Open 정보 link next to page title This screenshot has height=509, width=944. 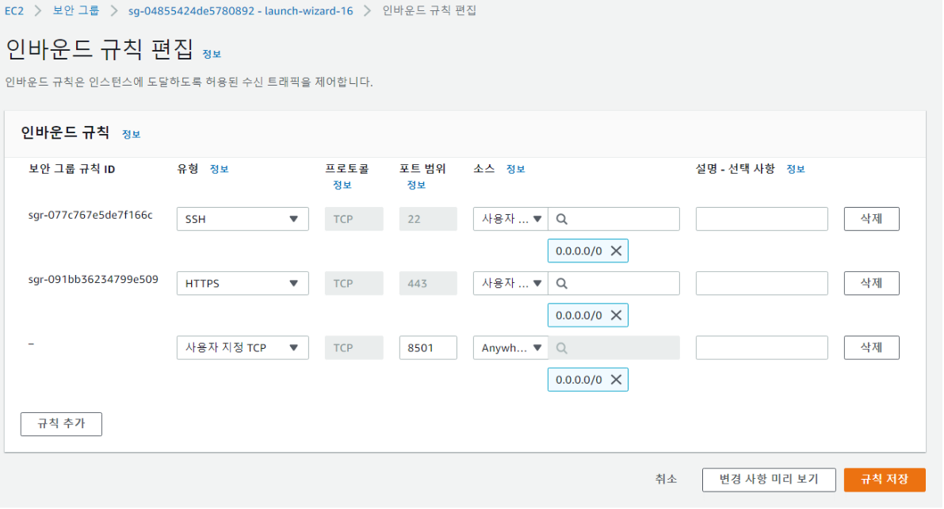[x=212, y=54]
